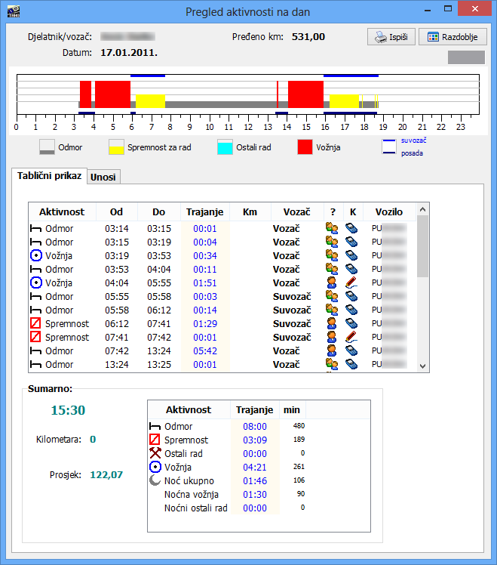
Task: Click the date 17.01.2011.
Action: (x=129, y=53)
